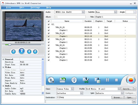Click the square stop conversion icon
Image resolution: width=138 pixels, height=105 pixels.
[116, 80]
